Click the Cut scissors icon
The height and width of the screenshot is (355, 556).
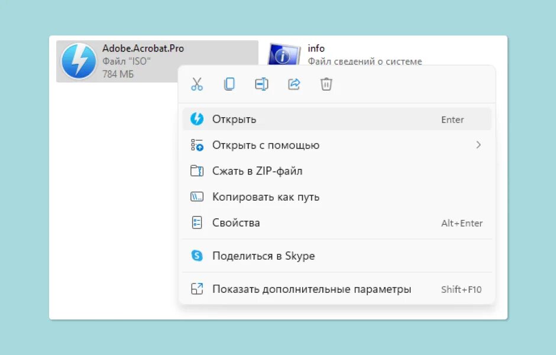pyautogui.click(x=197, y=85)
